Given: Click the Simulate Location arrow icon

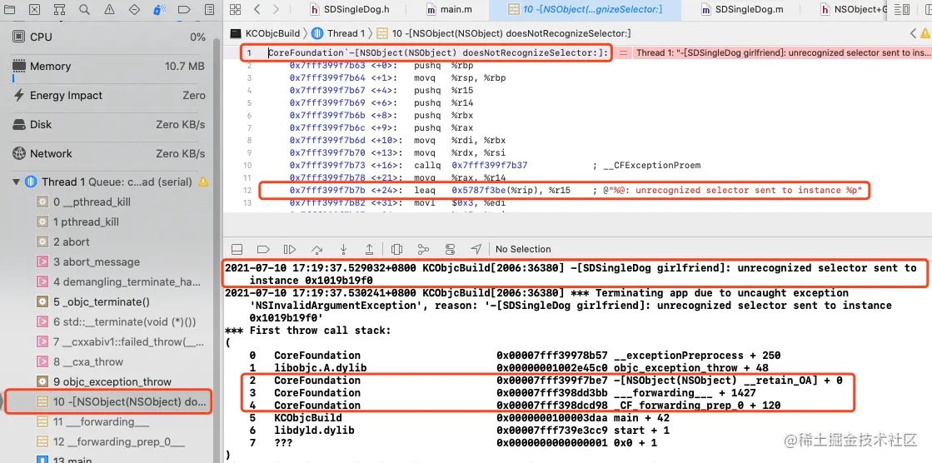Looking at the screenshot, I should [x=476, y=249].
